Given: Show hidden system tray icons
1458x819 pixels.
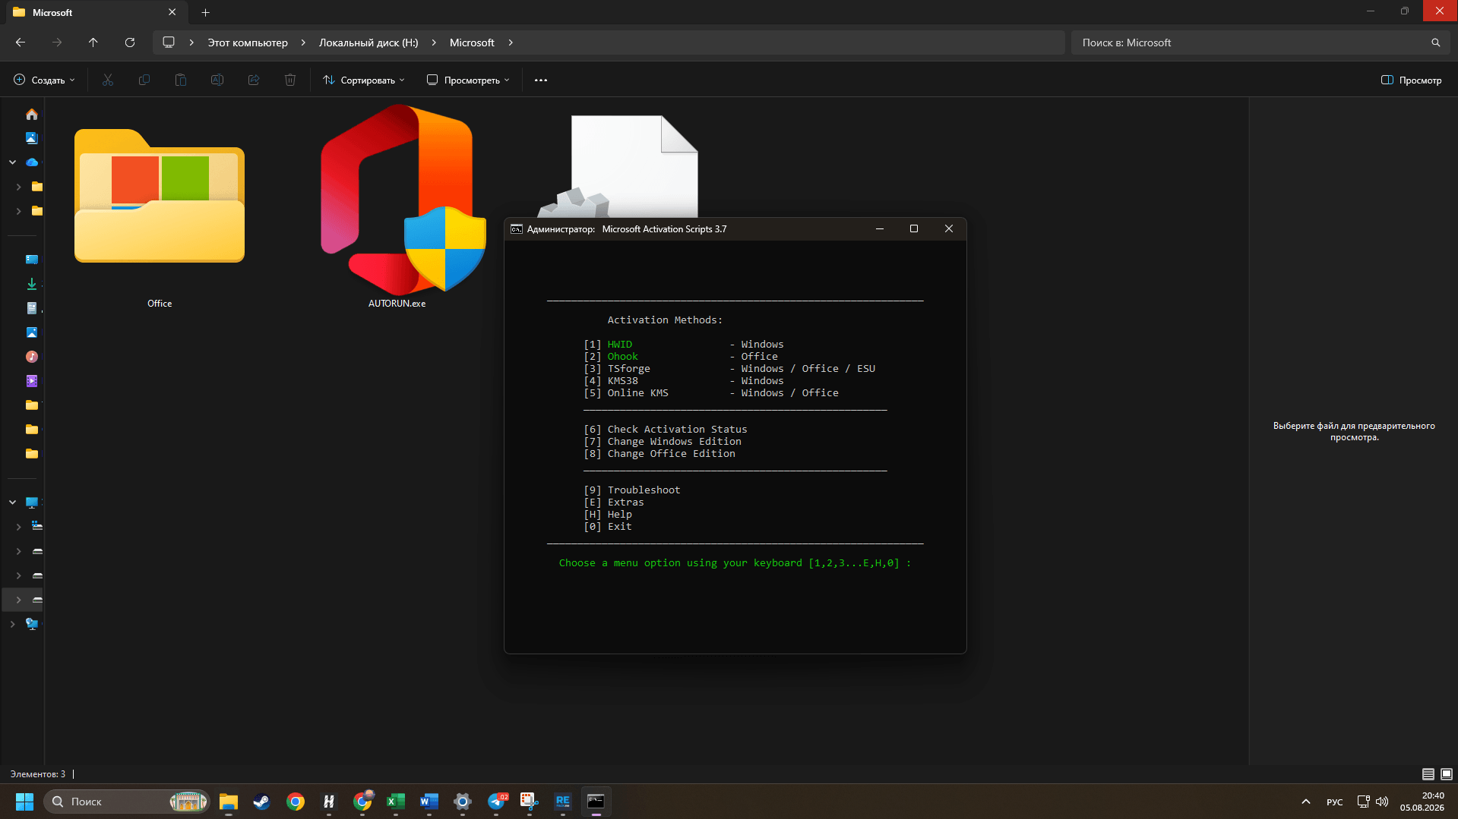Looking at the screenshot, I should point(1306,802).
